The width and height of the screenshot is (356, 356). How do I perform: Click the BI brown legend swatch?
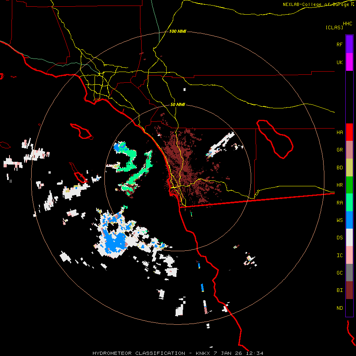point(349,290)
